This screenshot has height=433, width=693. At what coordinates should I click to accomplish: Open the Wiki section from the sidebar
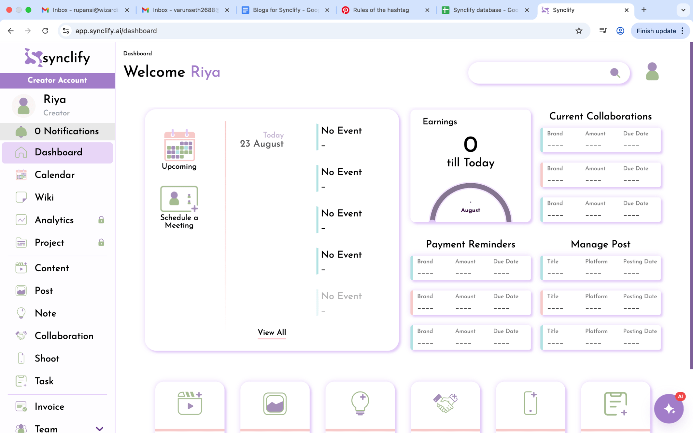(x=44, y=197)
